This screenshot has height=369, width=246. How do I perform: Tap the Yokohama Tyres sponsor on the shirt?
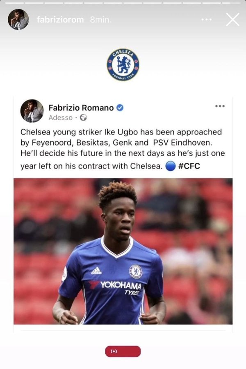[121, 285]
